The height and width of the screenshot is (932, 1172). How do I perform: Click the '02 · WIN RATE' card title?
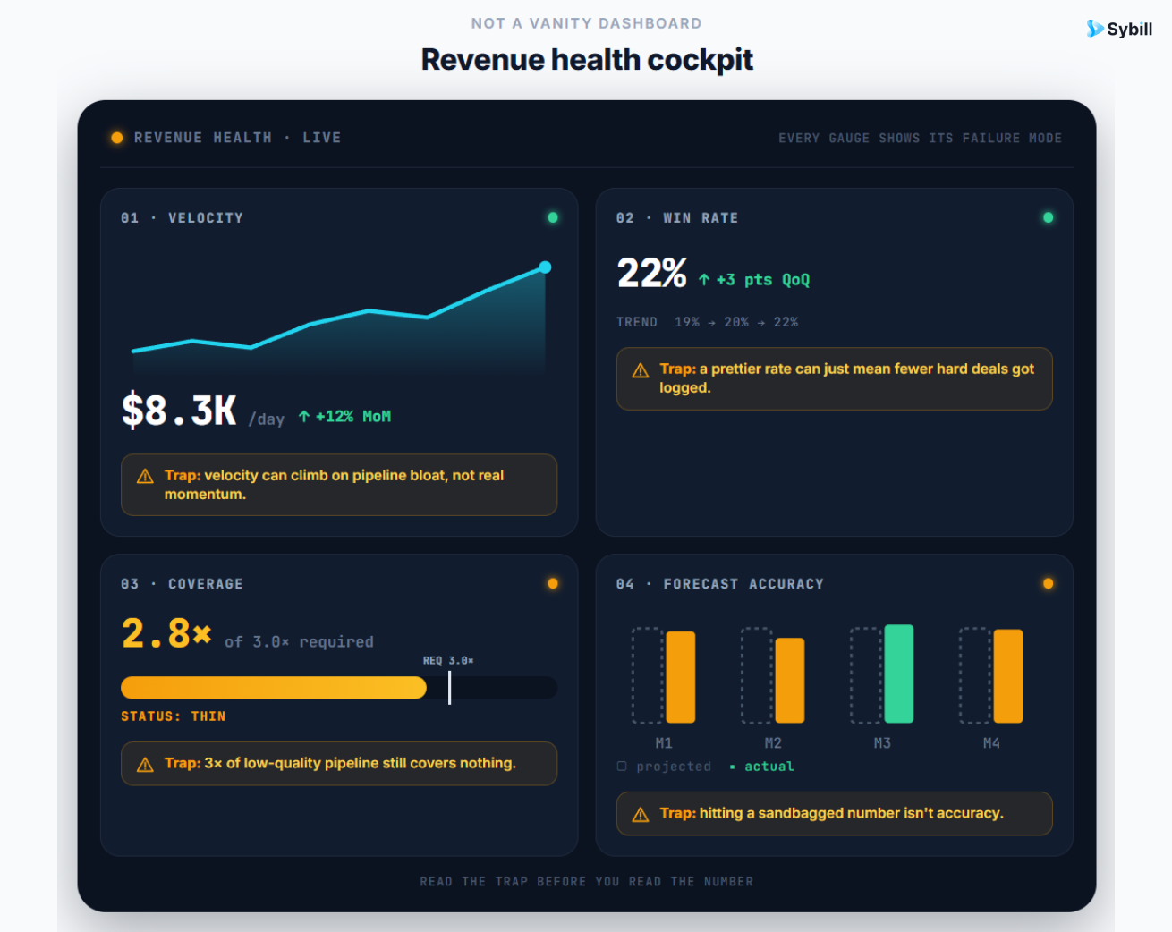click(x=677, y=218)
